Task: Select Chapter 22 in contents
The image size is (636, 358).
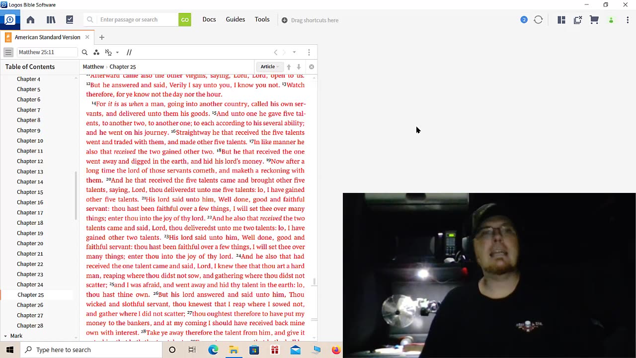Action: 30,264
